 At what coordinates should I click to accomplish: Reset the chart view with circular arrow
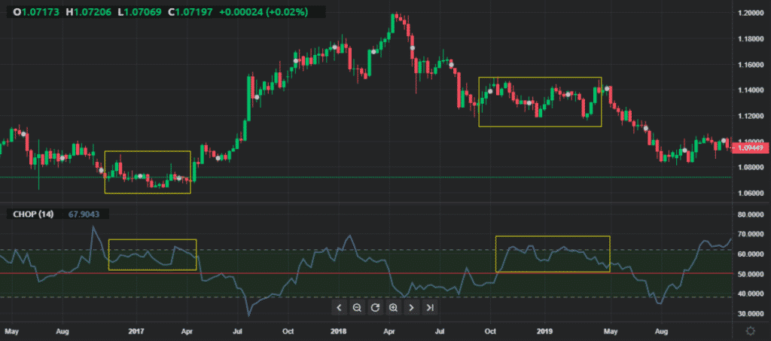point(375,308)
